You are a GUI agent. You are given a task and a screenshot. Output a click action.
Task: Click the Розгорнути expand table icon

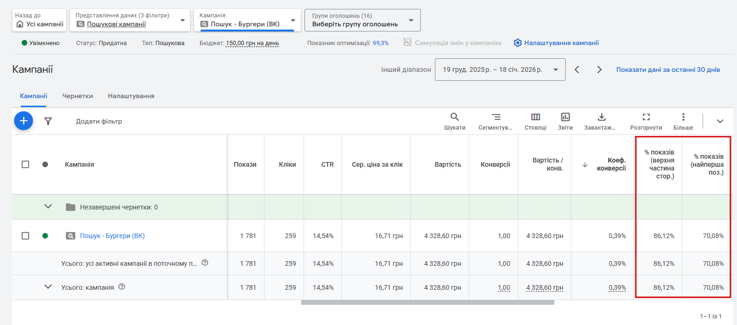[646, 121]
